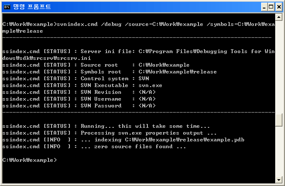Click the typed svnindex.cmd command line
Viewport: 285px width, 186px height.
click(x=136, y=24)
